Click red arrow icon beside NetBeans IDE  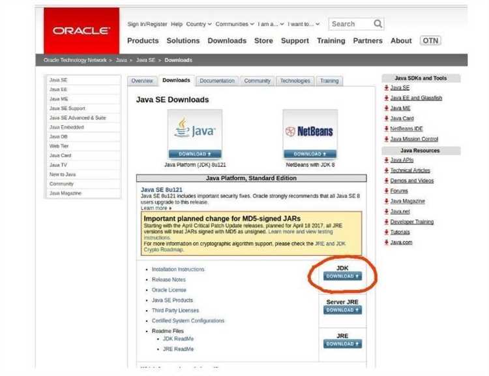(x=387, y=129)
